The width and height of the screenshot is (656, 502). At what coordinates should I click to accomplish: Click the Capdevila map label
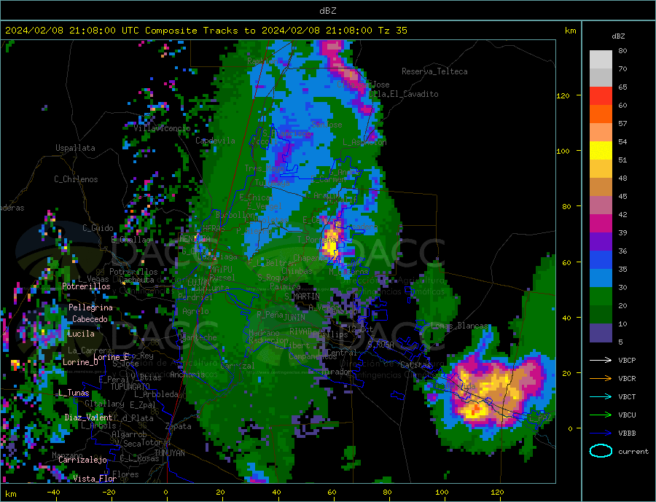coord(215,141)
